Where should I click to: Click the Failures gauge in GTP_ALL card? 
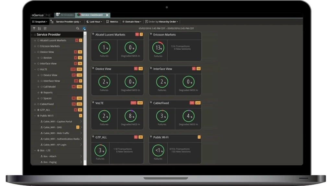[x=100, y=150]
